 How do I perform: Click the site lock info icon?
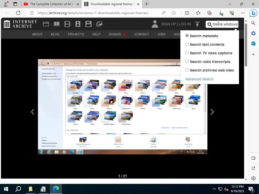click(32, 13)
